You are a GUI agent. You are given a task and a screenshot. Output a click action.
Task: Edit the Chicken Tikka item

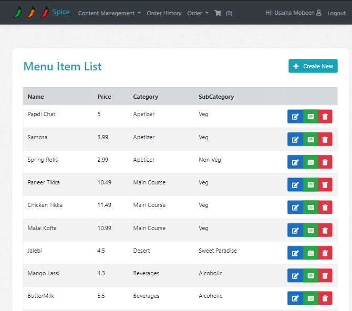[295, 208]
